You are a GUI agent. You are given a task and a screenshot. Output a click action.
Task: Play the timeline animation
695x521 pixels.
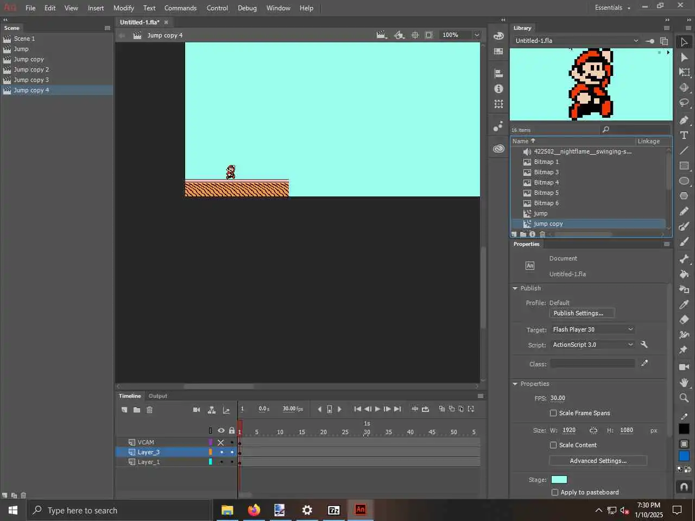click(x=377, y=409)
